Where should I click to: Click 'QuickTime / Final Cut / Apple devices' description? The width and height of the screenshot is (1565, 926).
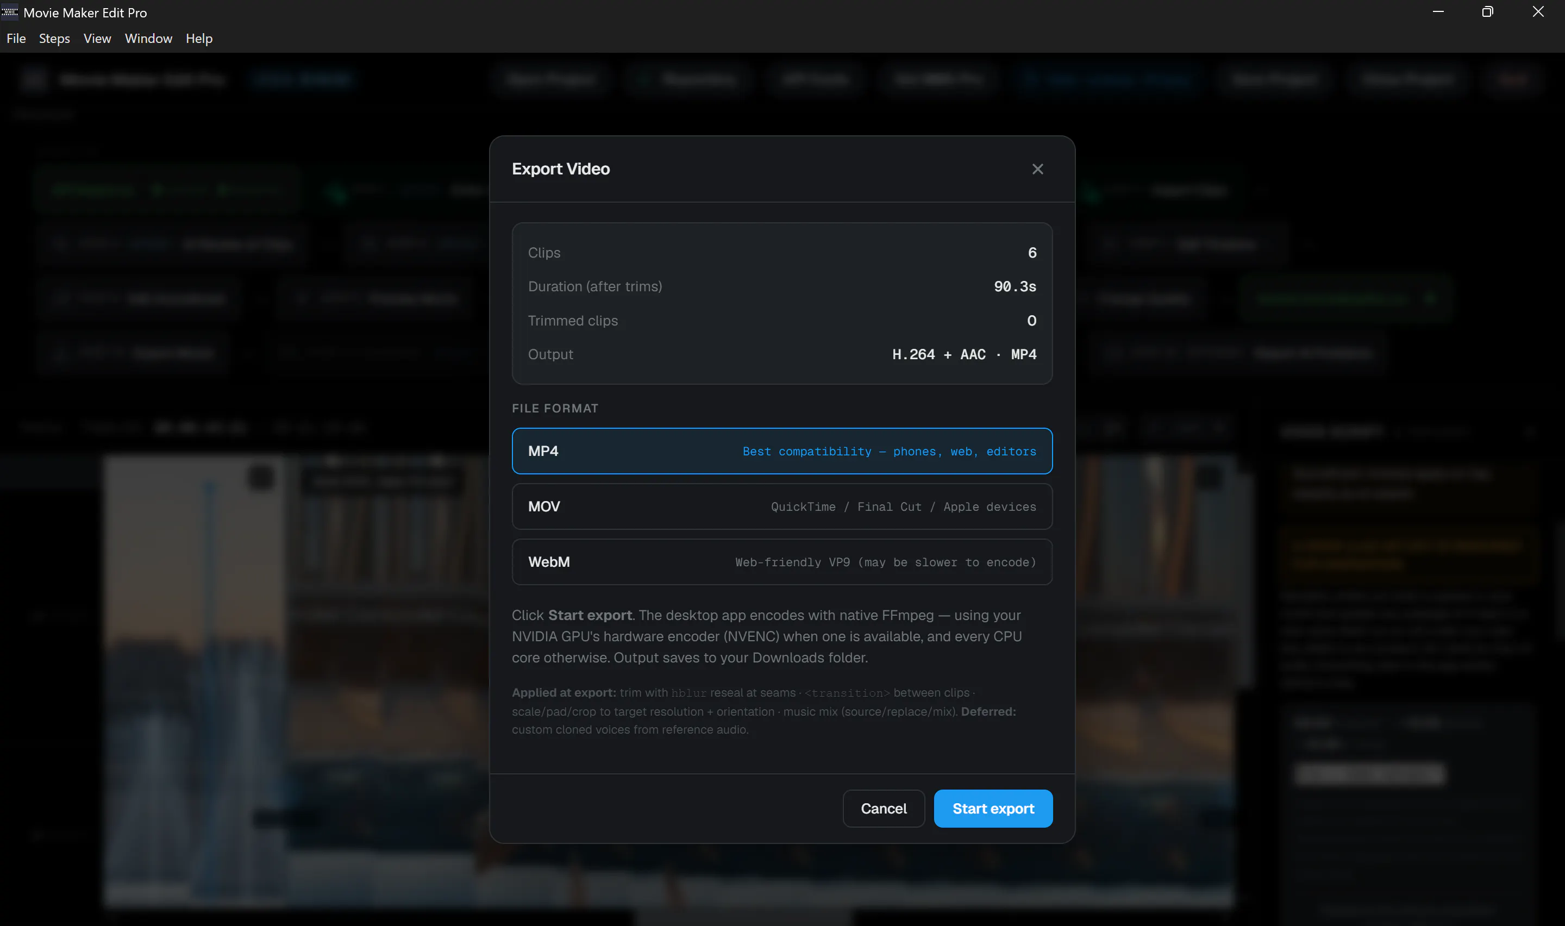coord(903,506)
